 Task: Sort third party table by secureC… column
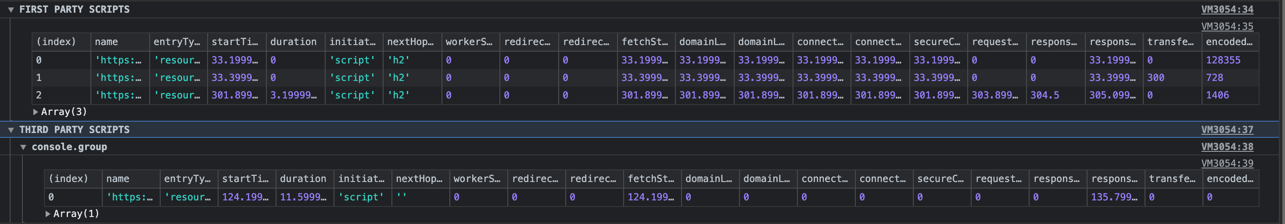pos(942,178)
